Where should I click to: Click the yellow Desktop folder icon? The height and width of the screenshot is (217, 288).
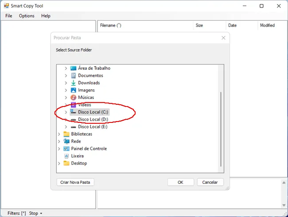click(66, 163)
